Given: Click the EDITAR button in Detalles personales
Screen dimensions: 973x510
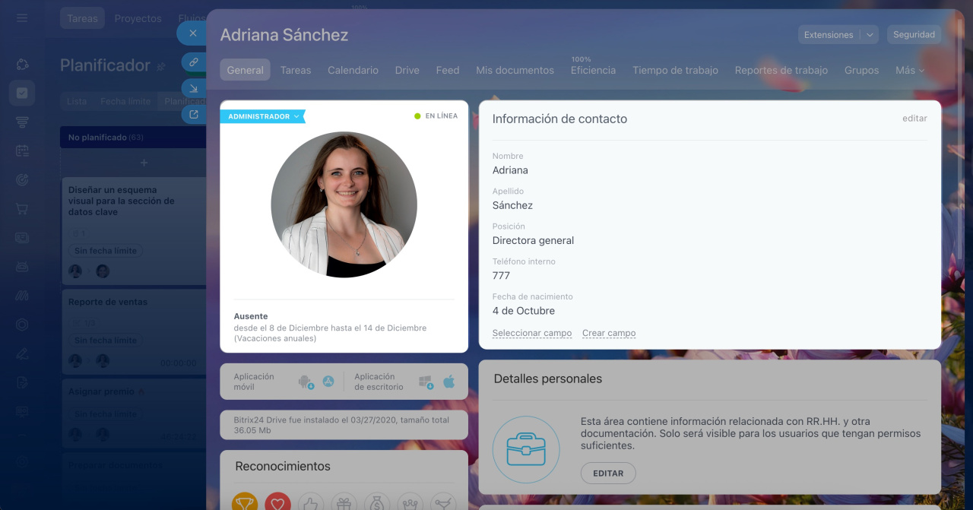Looking at the screenshot, I should (608, 473).
